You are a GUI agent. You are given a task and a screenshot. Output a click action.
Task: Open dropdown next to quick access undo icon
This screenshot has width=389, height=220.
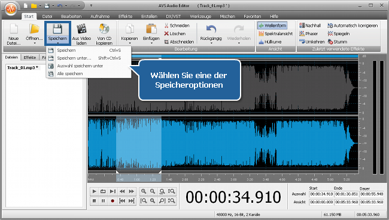[x=66, y=6]
